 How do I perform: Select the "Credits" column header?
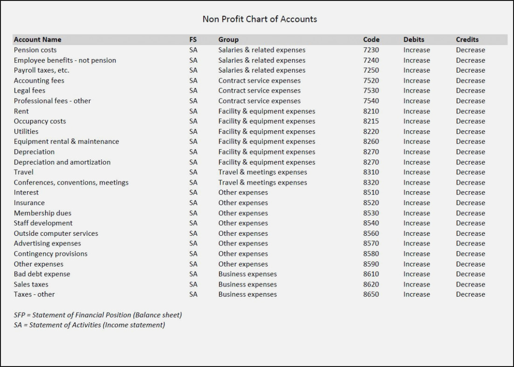467,40
